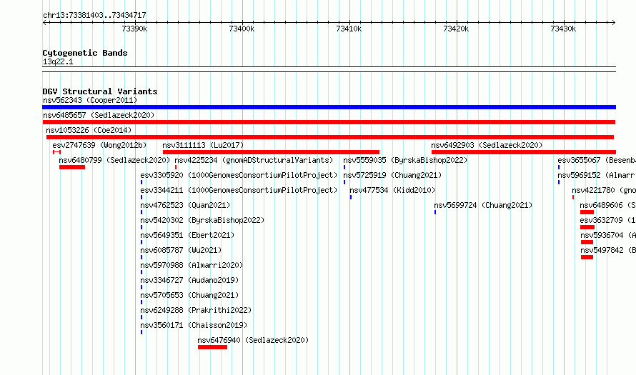Open nsv3111113 (Lu2017) label
This screenshot has width=636, height=375.
point(203,145)
